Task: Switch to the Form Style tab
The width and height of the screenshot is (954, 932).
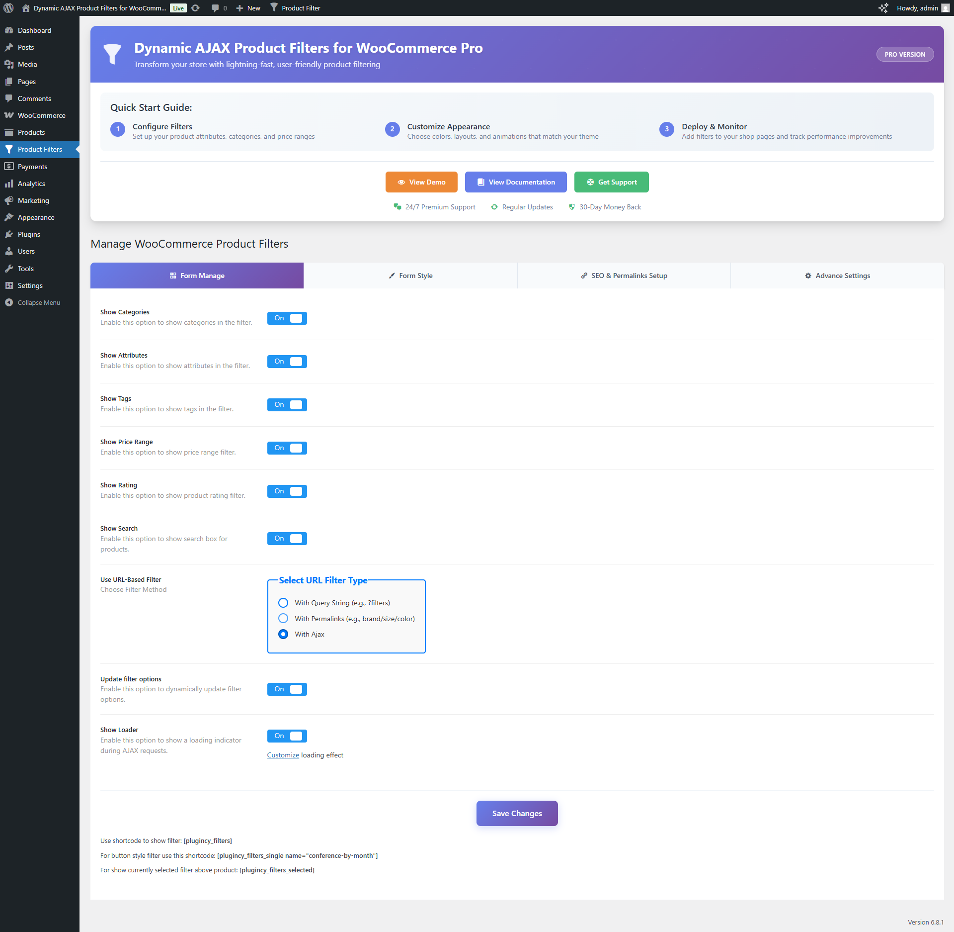Action: pyautogui.click(x=410, y=275)
